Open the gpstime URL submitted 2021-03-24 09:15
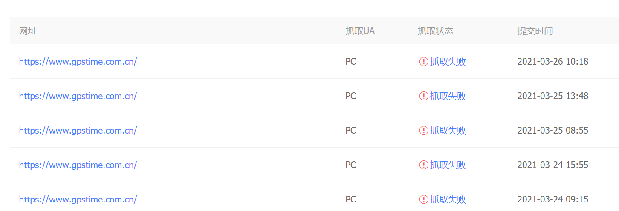 coord(78,199)
